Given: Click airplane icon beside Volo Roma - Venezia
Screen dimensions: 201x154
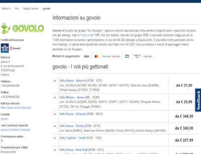Looking at the screenshot, I should [55, 81].
